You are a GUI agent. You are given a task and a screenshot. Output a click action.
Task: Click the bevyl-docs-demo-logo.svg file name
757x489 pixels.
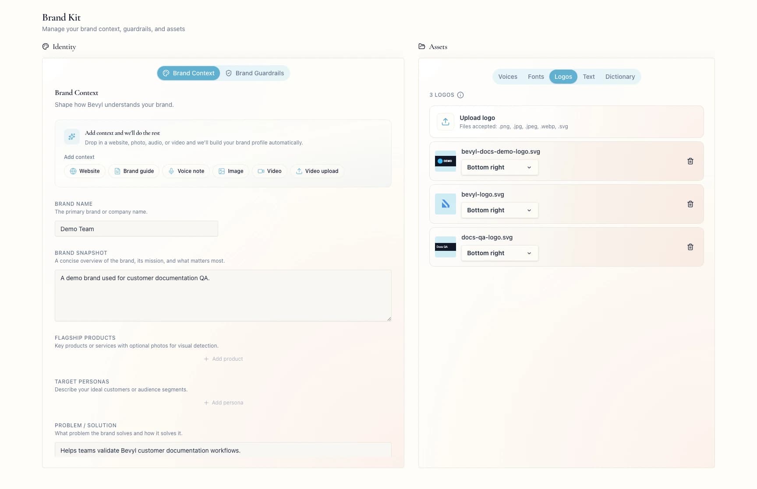(501, 151)
